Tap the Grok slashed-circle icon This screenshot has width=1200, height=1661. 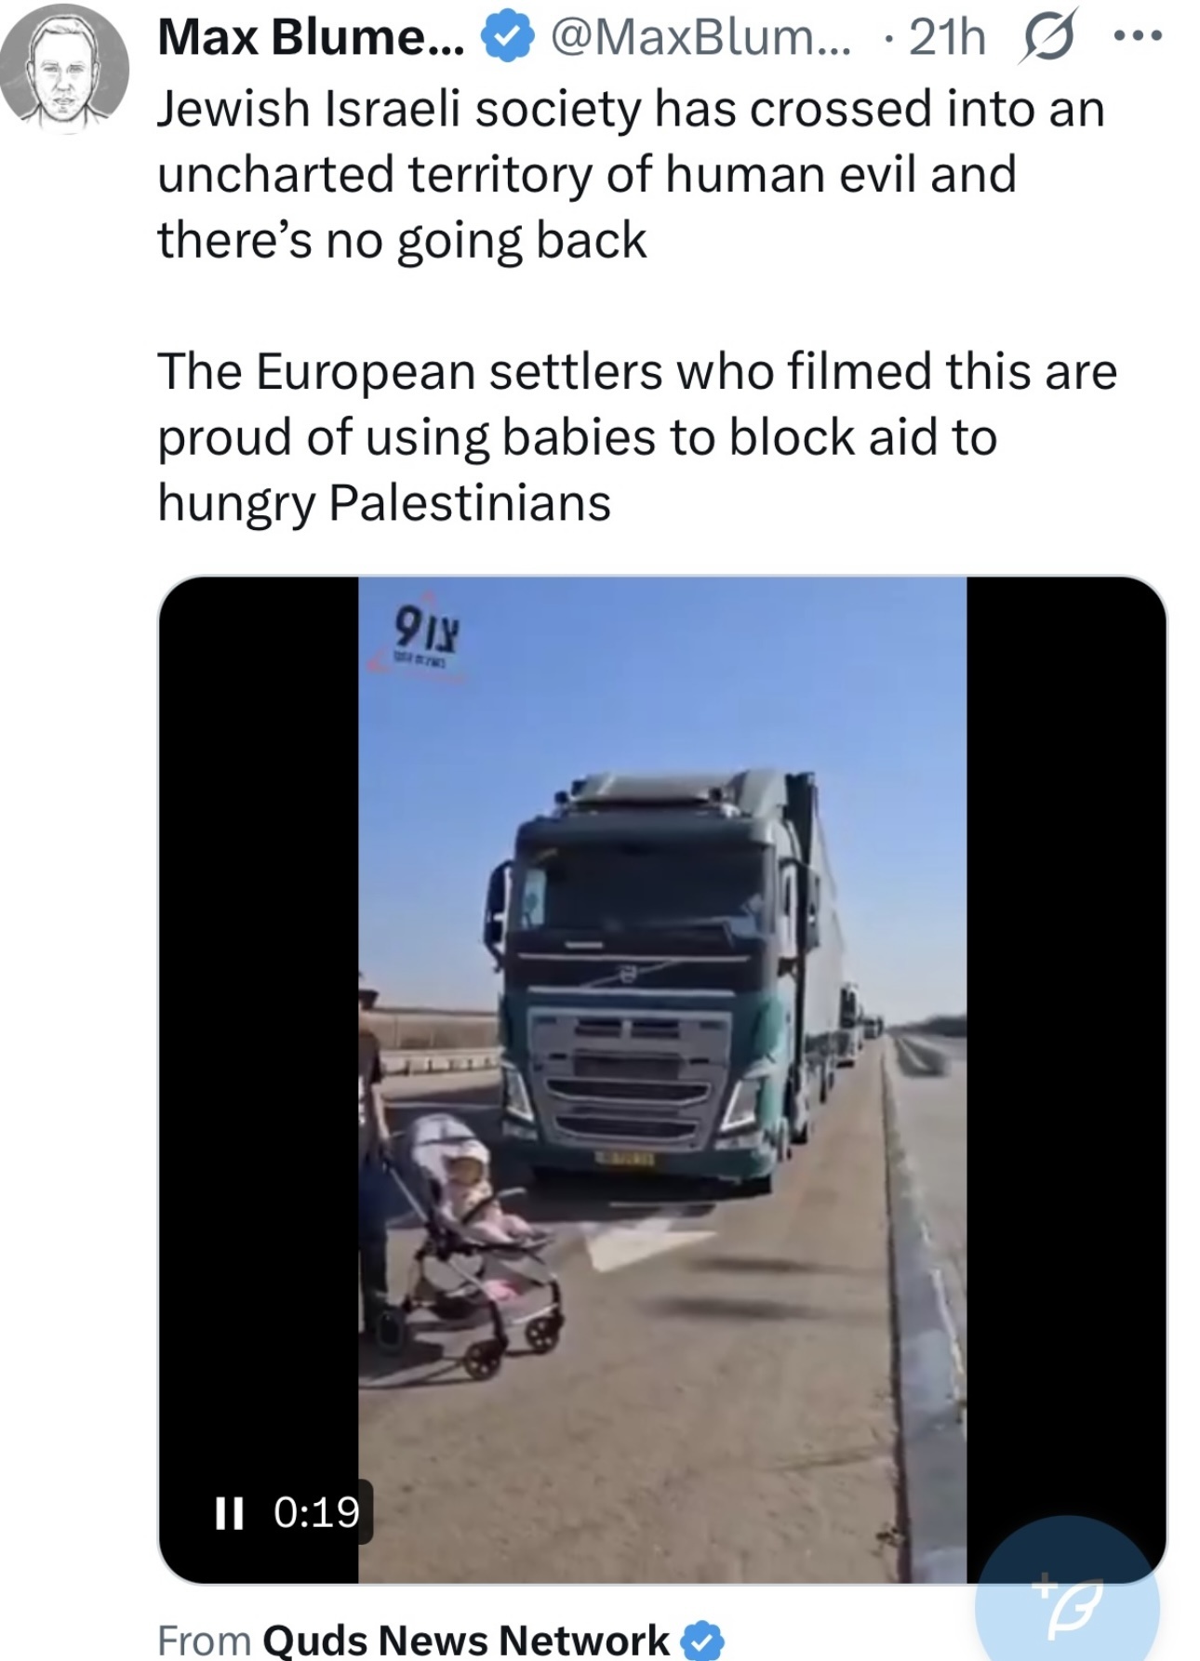coord(1047,40)
